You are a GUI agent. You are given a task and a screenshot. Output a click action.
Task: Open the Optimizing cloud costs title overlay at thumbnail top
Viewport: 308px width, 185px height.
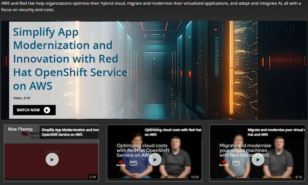pos(173,132)
